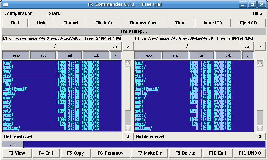Open the Chmod tool

tap(71, 23)
